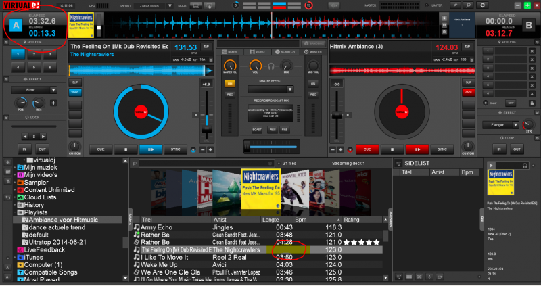Viewport: 541px width, 286px height.
Task: Turn the microphone ON button on
Action: point(313,83)
